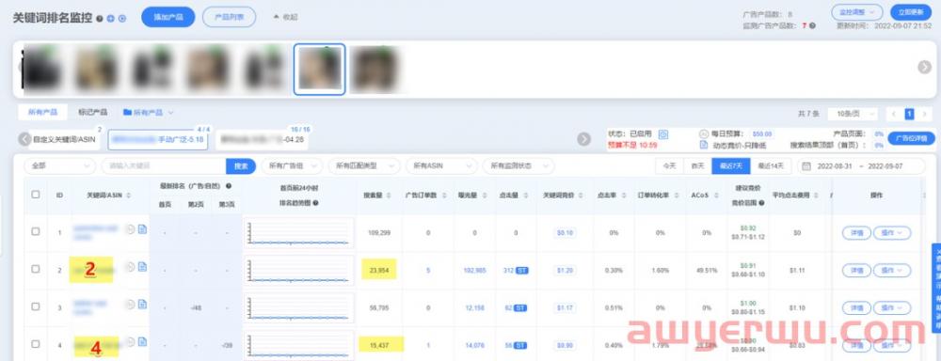This screenshot has width=941, height=361.
Task: Sort by 搜索量 column arrows
Action: [389, 196]
